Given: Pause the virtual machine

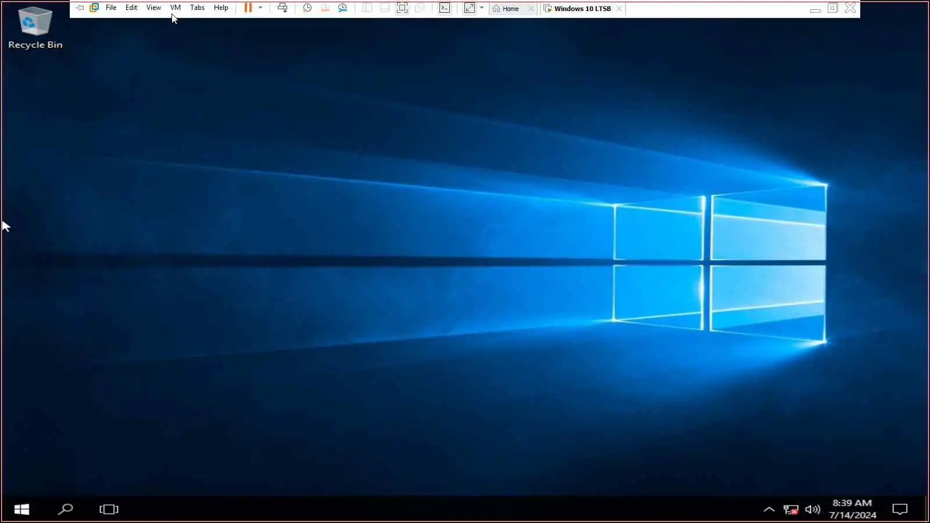Looking at the screenshot, I should click(x=248, y=8).
